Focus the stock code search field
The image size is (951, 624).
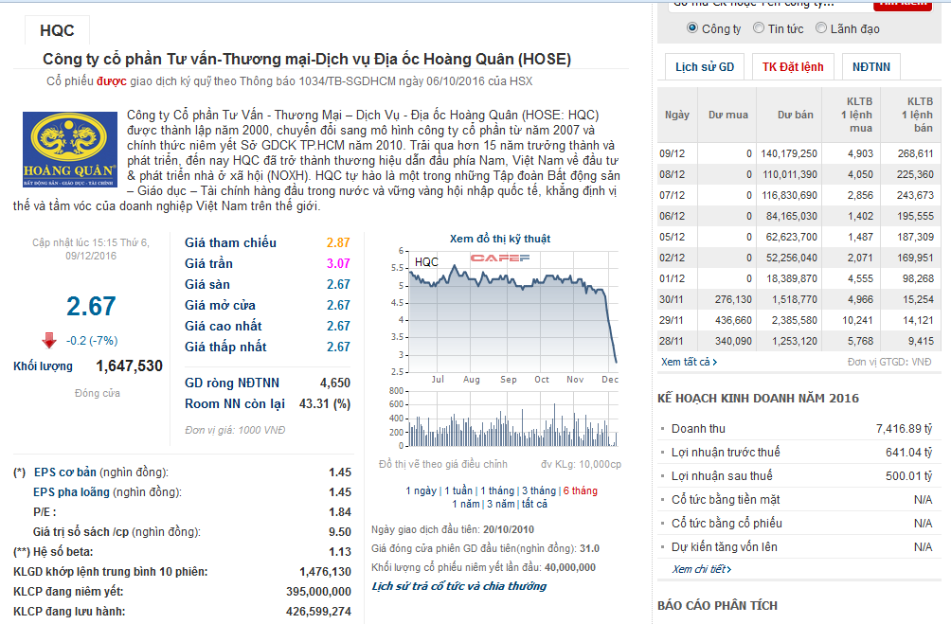click(769, 5)
